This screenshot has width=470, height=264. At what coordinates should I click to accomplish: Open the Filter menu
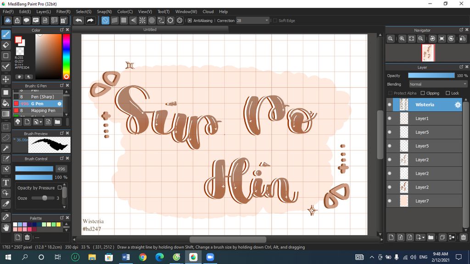[x=63, y=11]
